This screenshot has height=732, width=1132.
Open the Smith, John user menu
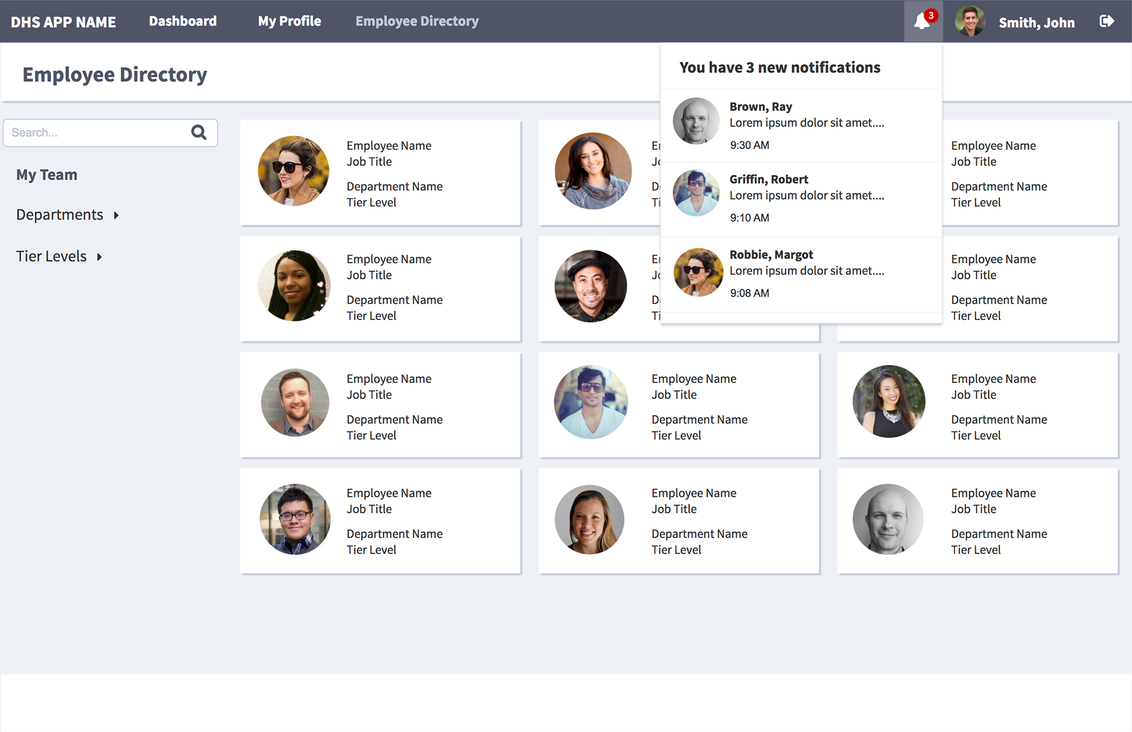point(1036,23)
